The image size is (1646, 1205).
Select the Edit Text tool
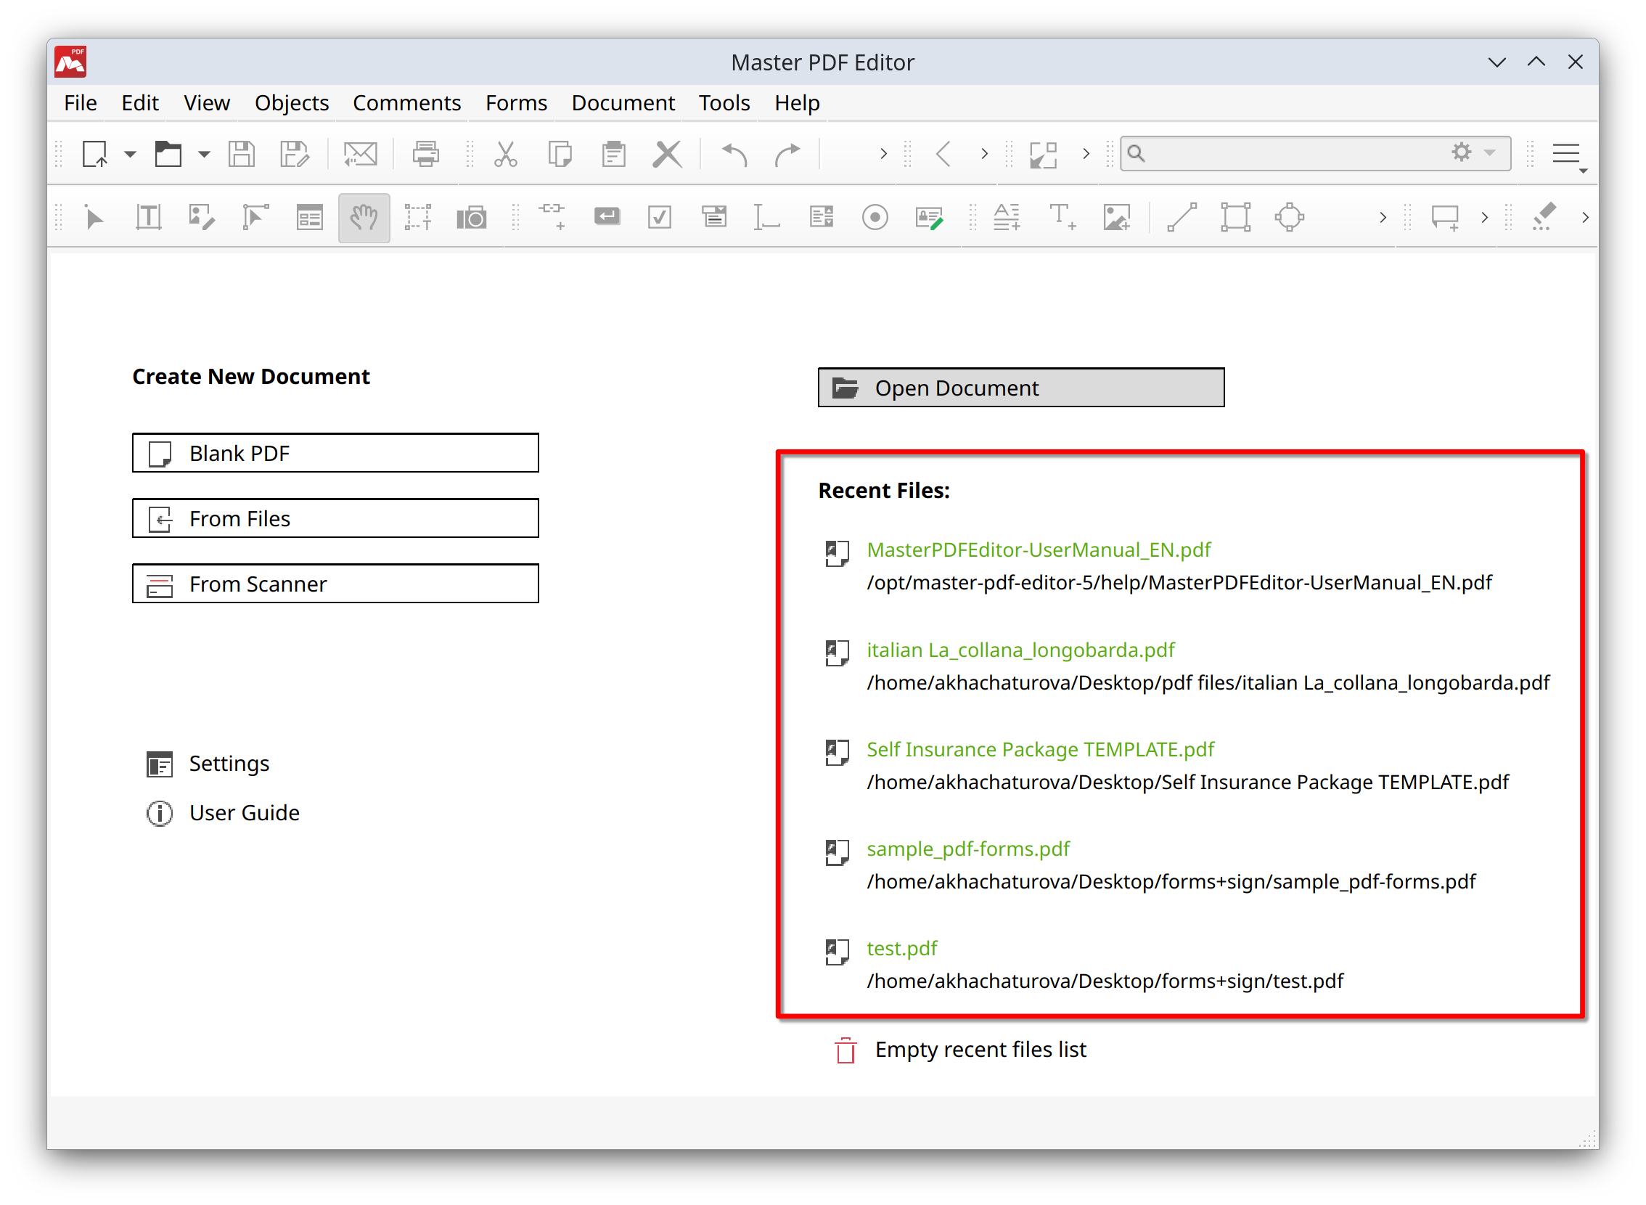click(x=148, y=217)
